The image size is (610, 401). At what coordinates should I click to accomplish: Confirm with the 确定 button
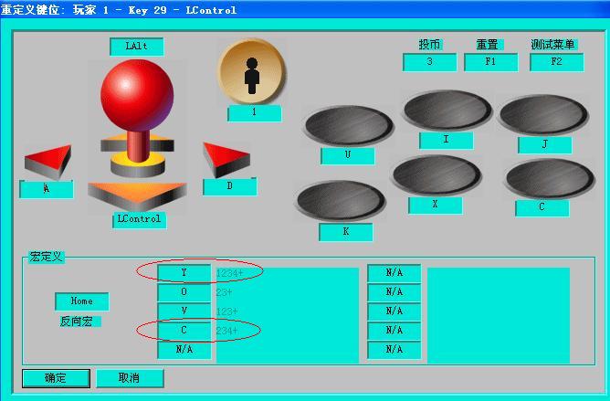coord(56,378)
